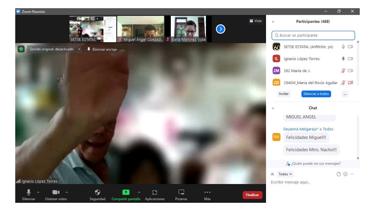Mute Ignacio López Torres microphone icon
Screen dimensions: 375x211
(343, 59)
